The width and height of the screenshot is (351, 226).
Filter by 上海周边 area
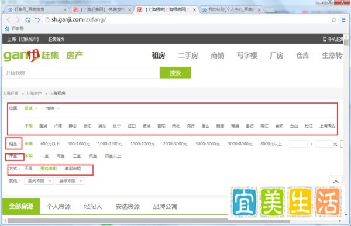(328, 126)
